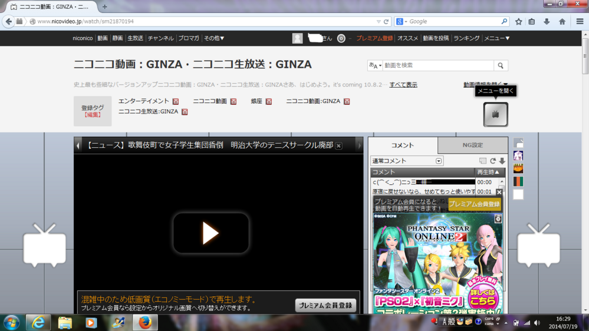Open the 通常コメント dropdown
The width and height of the screenshot is (589, 331).
pos(407,161)
